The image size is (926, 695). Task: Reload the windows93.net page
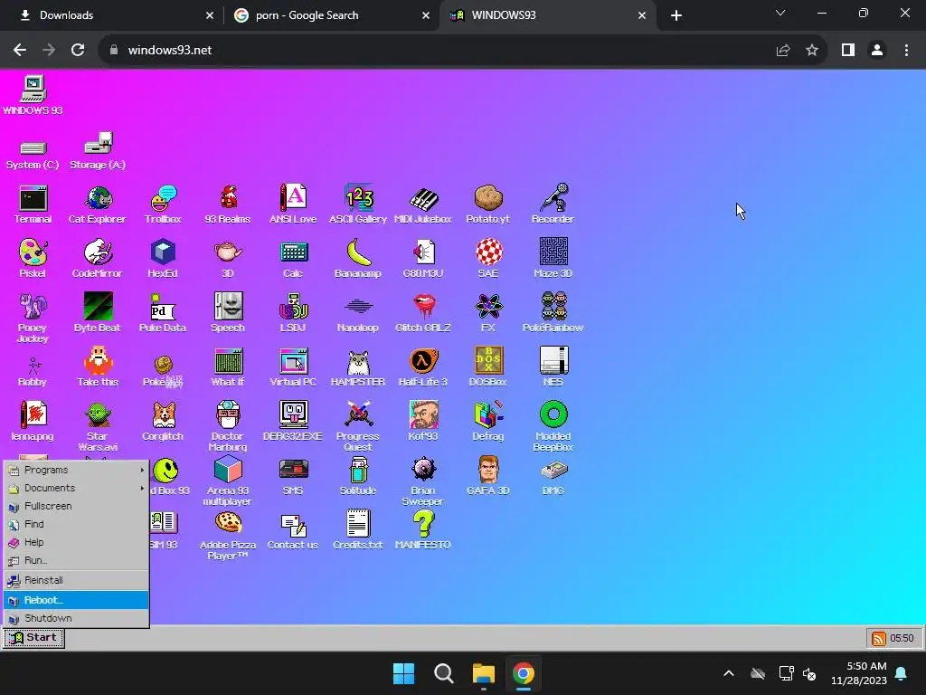point(78,51)
